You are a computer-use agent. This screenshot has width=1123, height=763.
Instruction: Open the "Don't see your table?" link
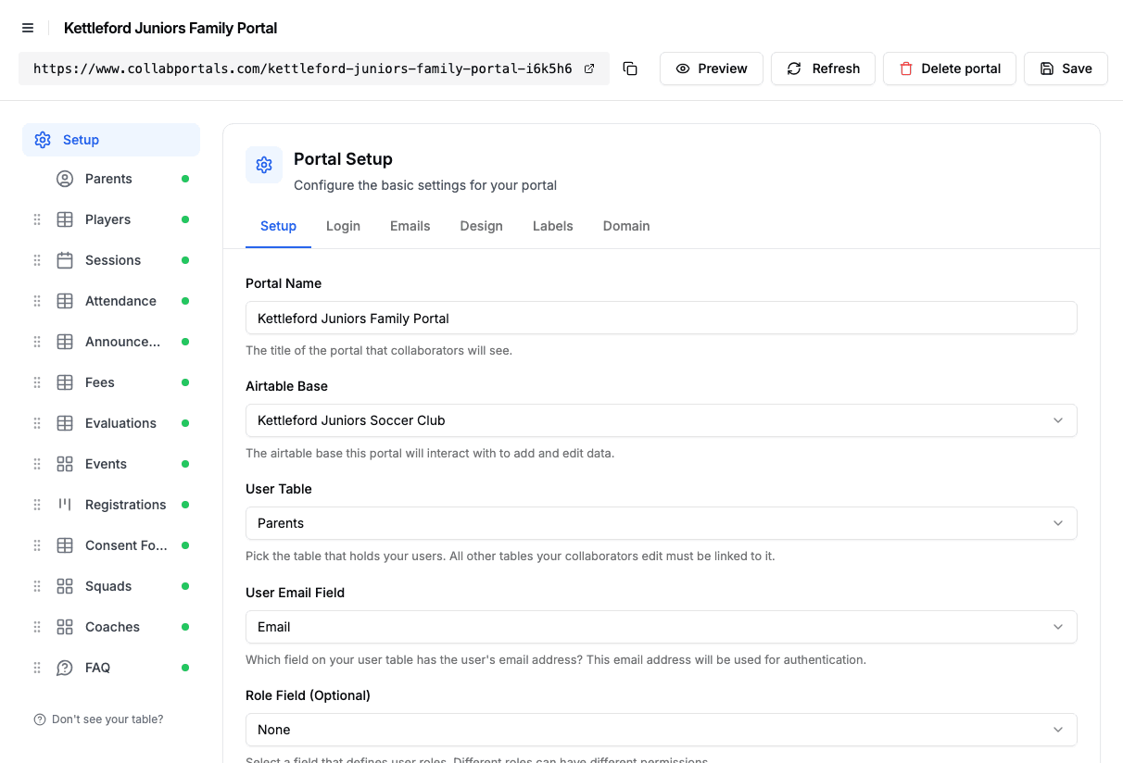pos(98,719)
